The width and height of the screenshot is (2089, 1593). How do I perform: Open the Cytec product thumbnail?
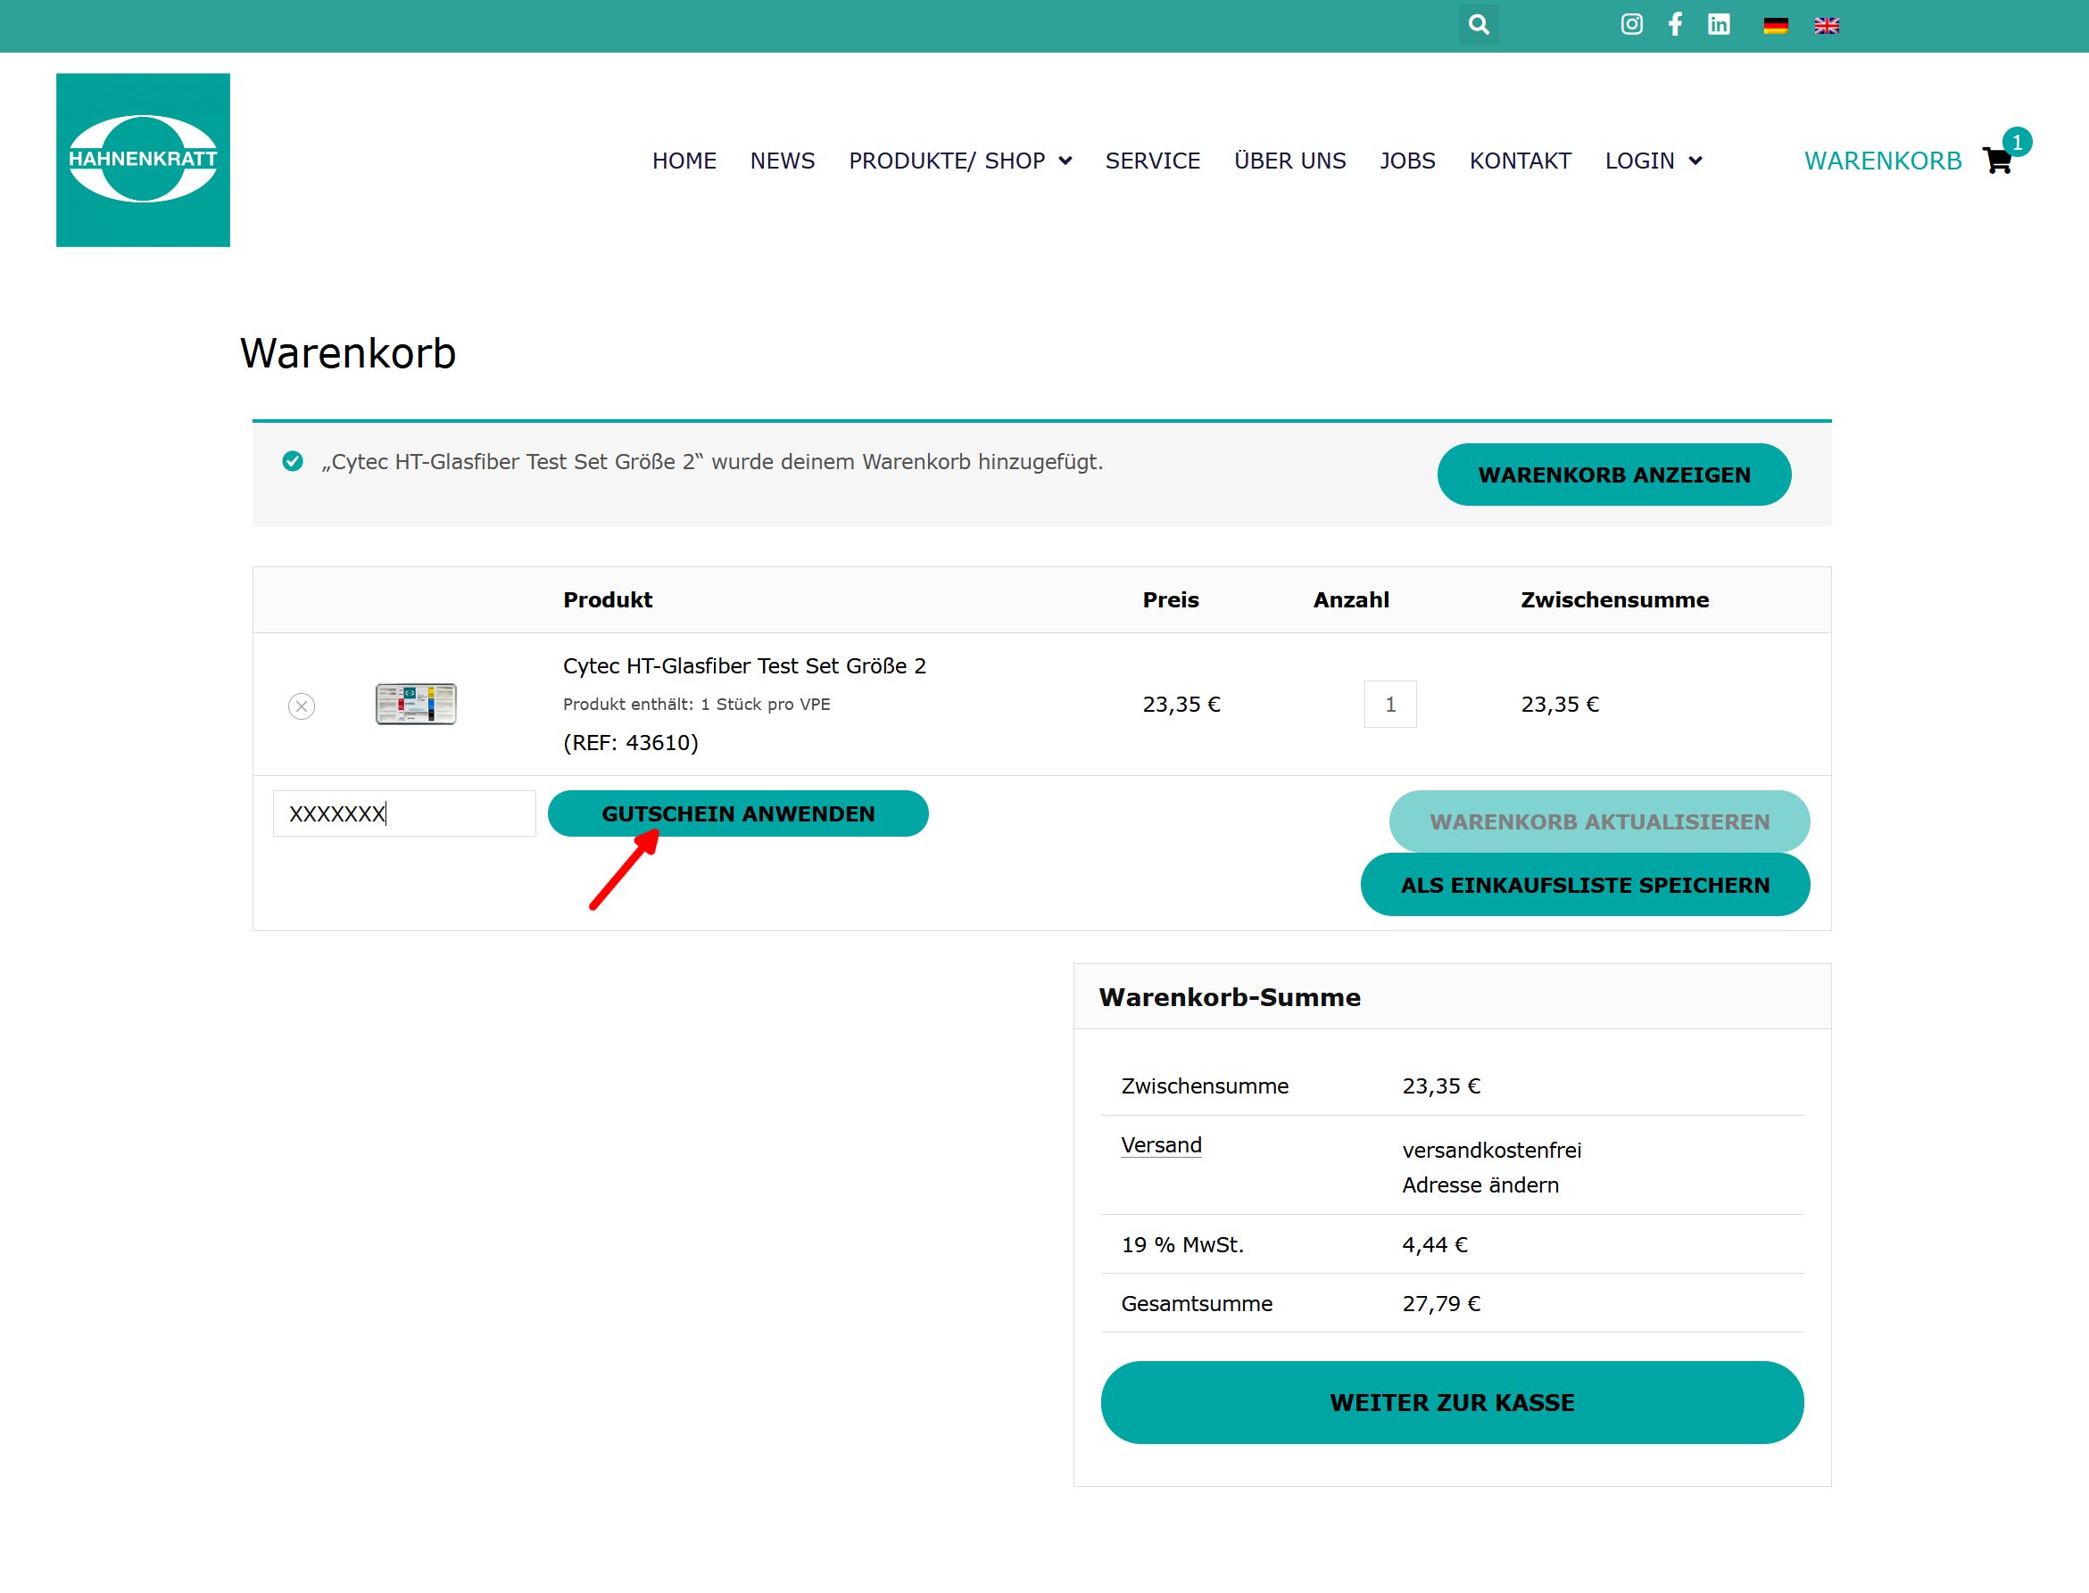(x=416, y=705)
